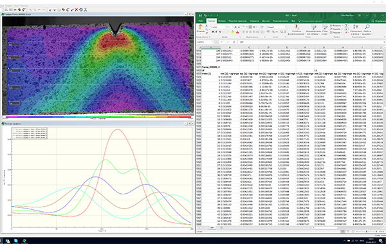Click the 2D view toolbar button
386x244 pixels.
click(6, 10)
